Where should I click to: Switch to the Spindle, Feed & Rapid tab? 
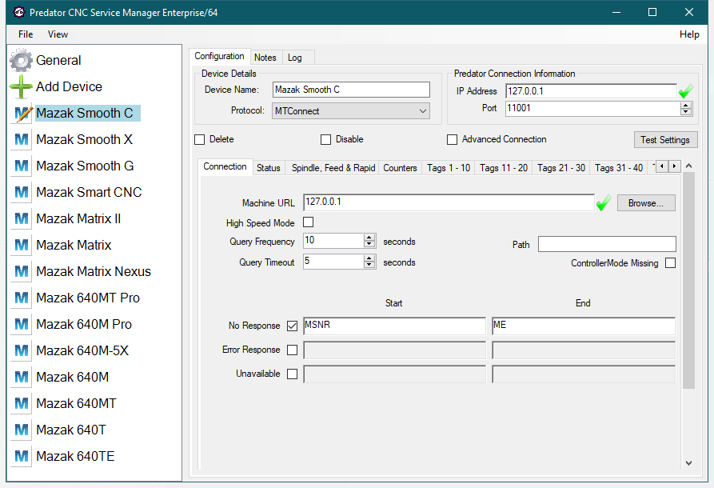point(333,168)
